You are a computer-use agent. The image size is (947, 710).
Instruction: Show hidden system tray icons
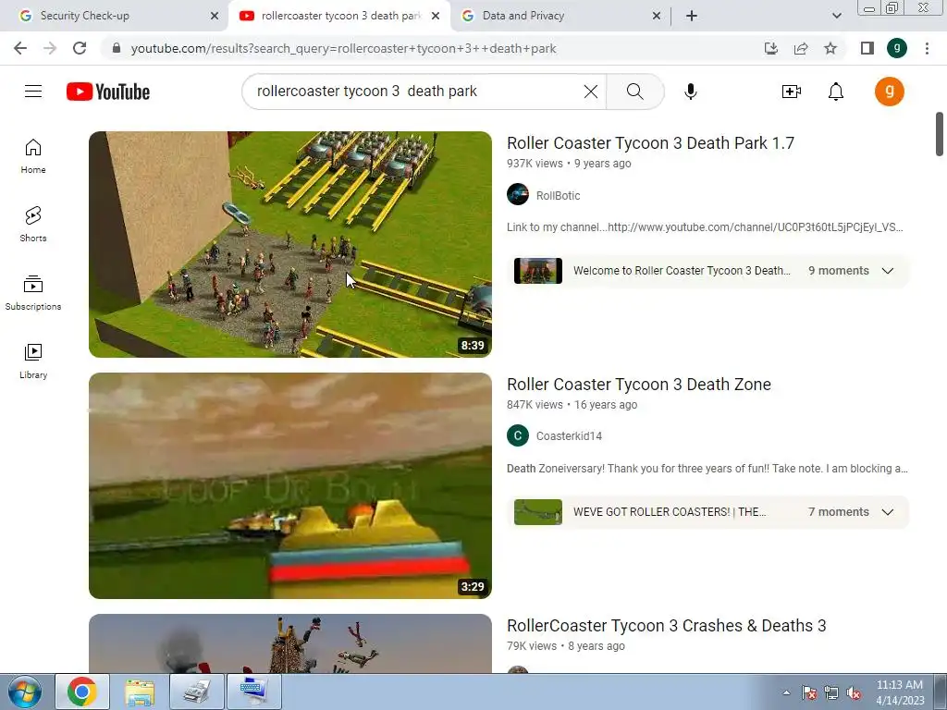(x=786, y=693)
